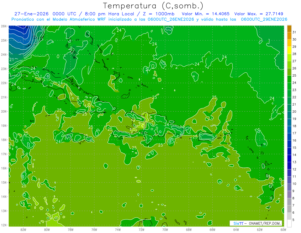Click the 21N latitude axis label
The width and height of the screenshot is (301, 233).
(x=4, y=97)
